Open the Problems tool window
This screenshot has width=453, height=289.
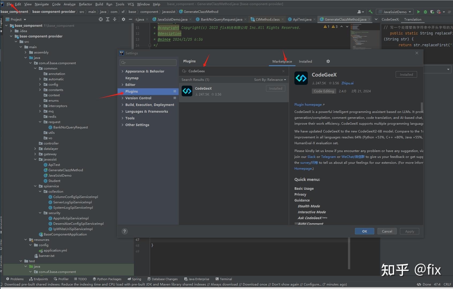click(x=15, y=279)
